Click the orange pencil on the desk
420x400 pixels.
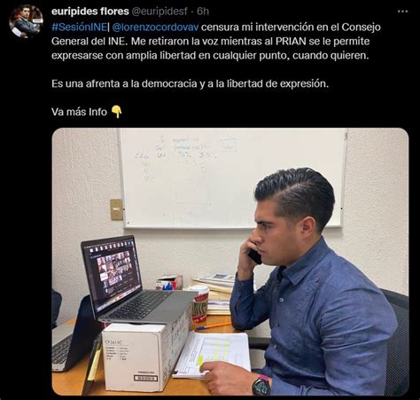pyautogui.click(x=214, y=326)
